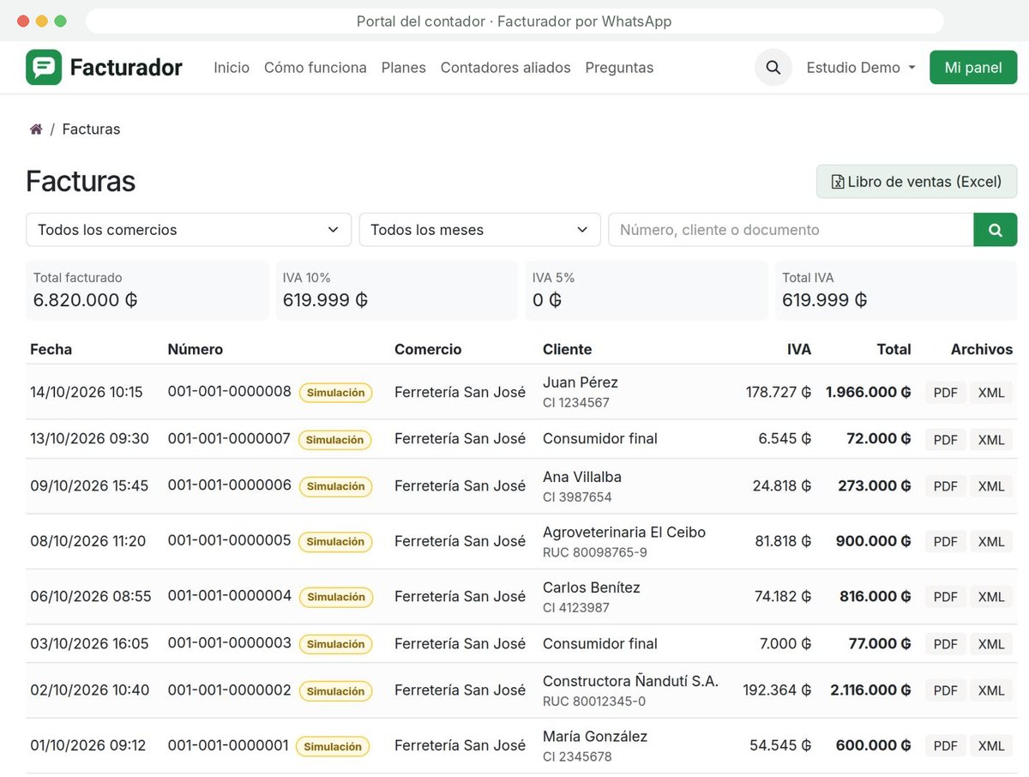Click the IVA 10% summary card

[397, 291]
